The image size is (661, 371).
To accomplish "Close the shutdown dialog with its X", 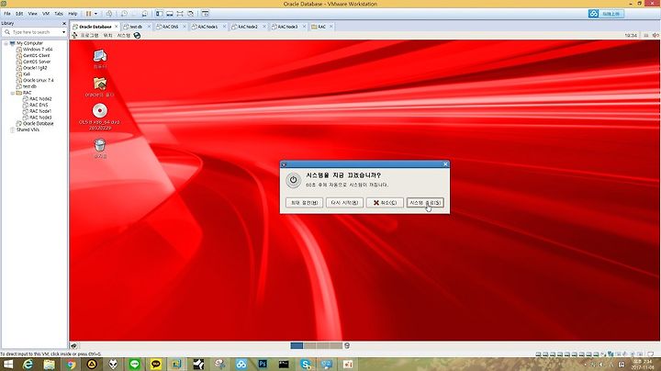I will click(x=445, y=164).
